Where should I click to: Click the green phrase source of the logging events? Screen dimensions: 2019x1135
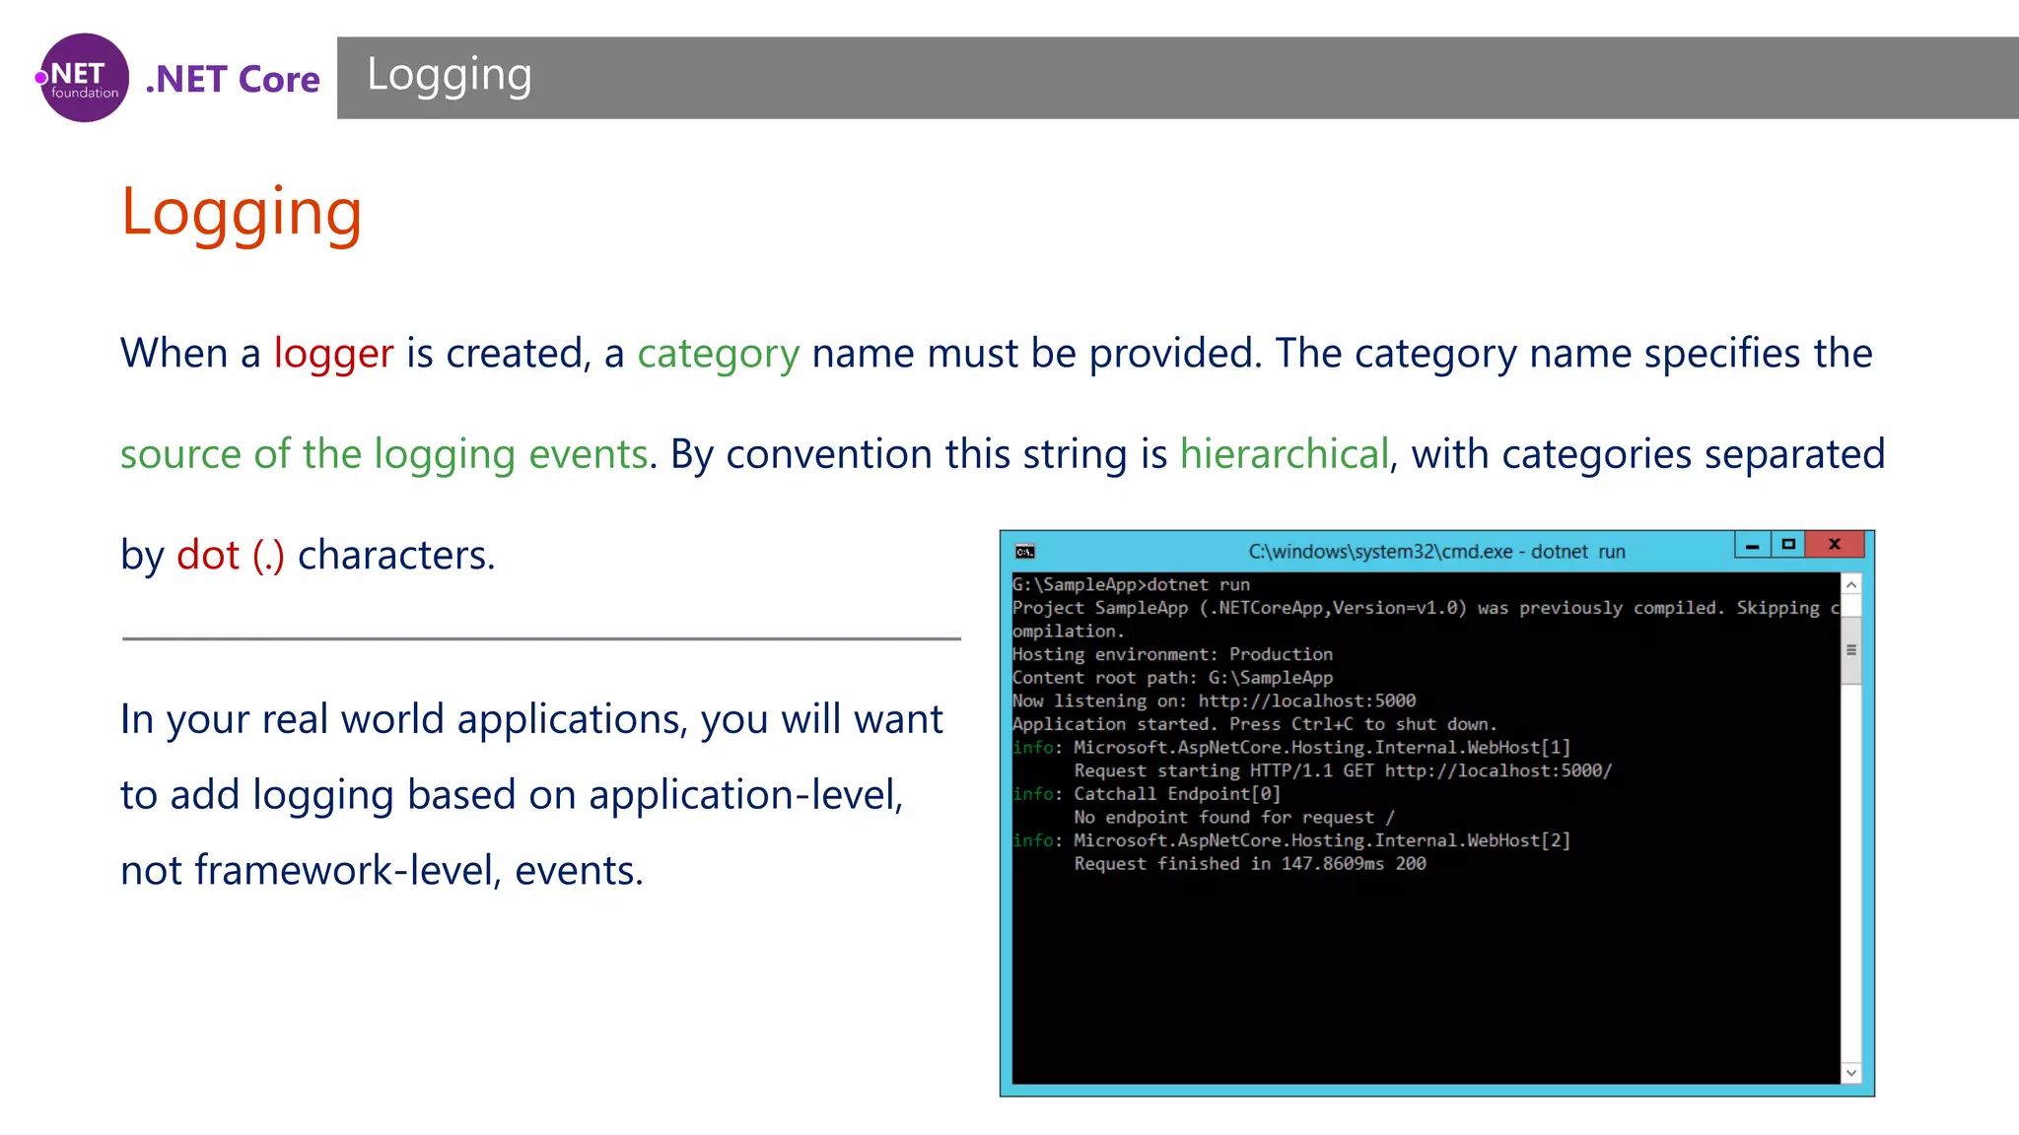coord(384,454)
